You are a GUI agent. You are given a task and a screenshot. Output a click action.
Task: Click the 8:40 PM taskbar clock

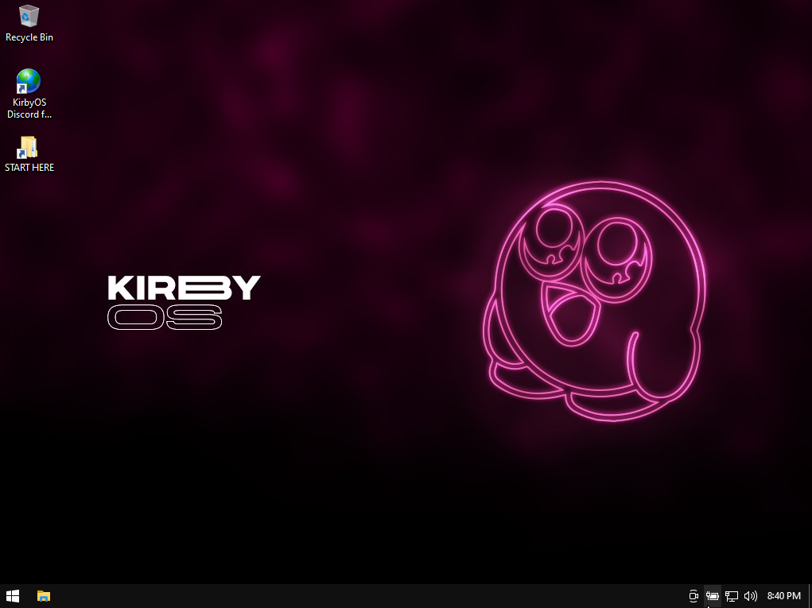pos(783,596)
